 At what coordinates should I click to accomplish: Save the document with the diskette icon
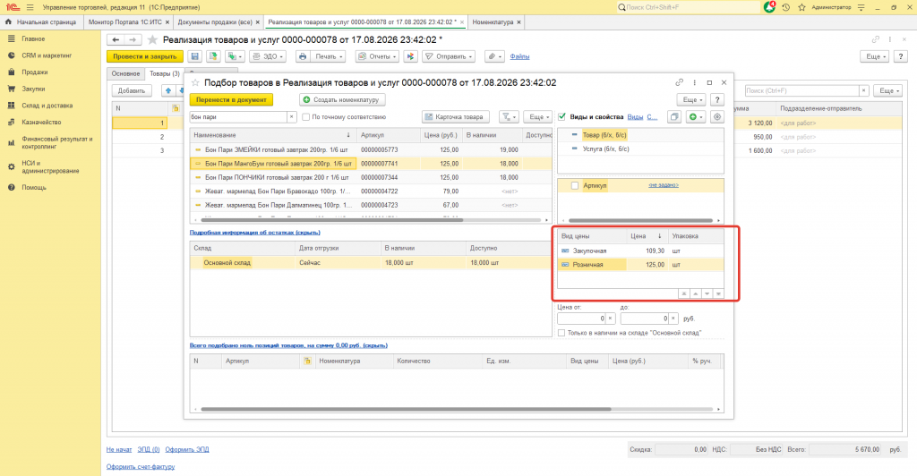(194, 56)
